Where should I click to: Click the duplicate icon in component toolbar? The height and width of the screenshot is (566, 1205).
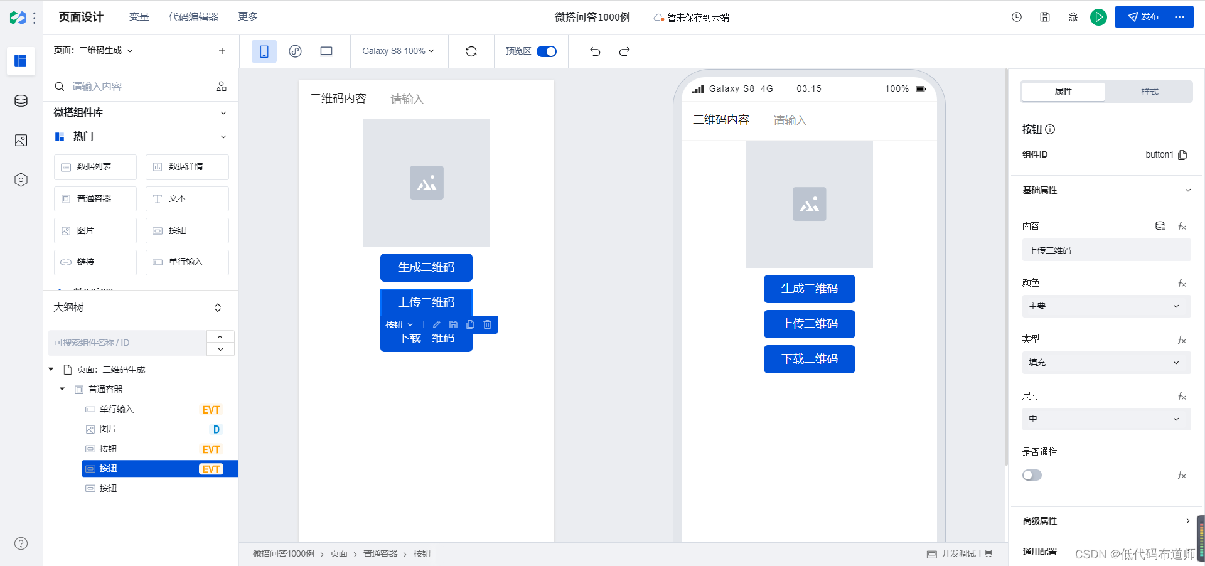[x=470, y=324]
